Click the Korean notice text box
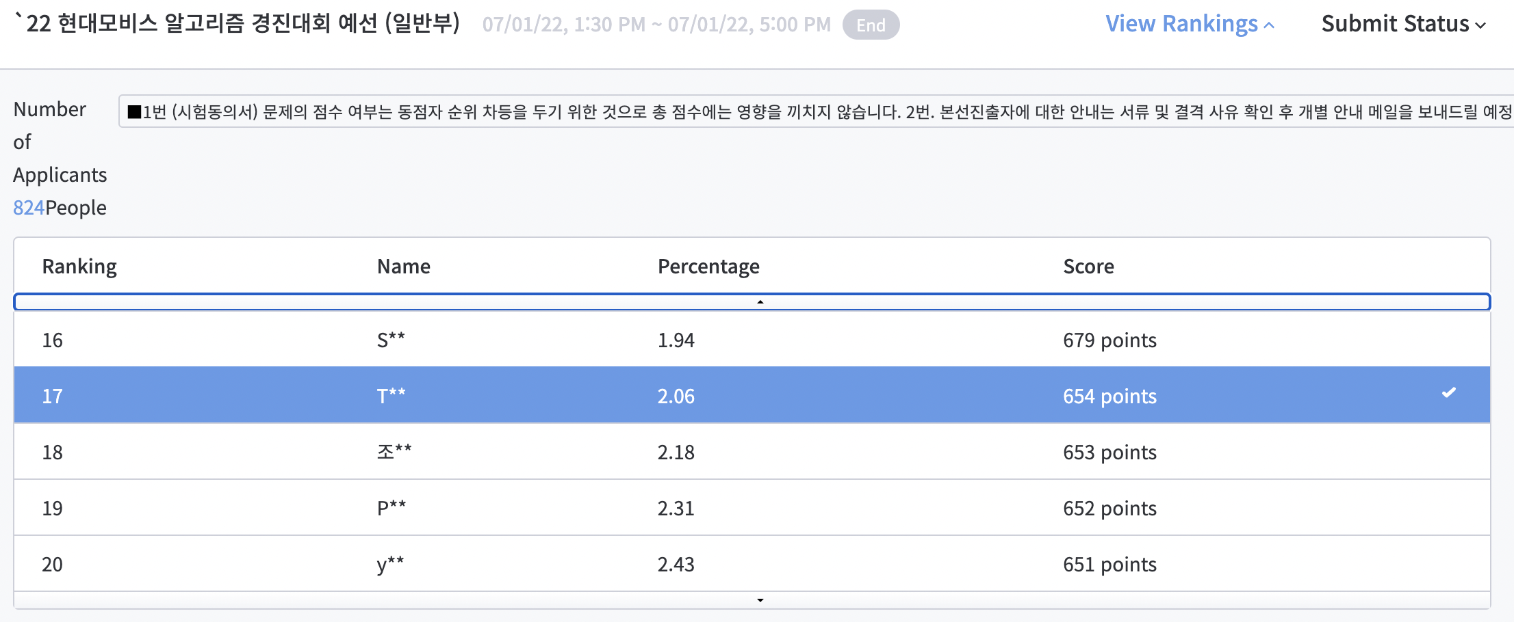This screenshot has height=622, width=1514. tap(814, 111)
